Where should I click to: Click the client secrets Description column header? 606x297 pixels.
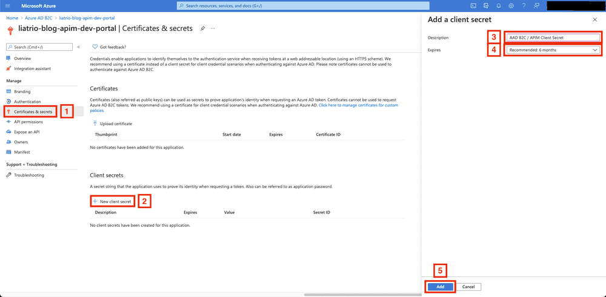tap(105, 212)
